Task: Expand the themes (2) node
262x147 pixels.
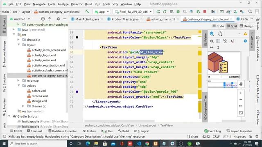Action: click(23, 106)
